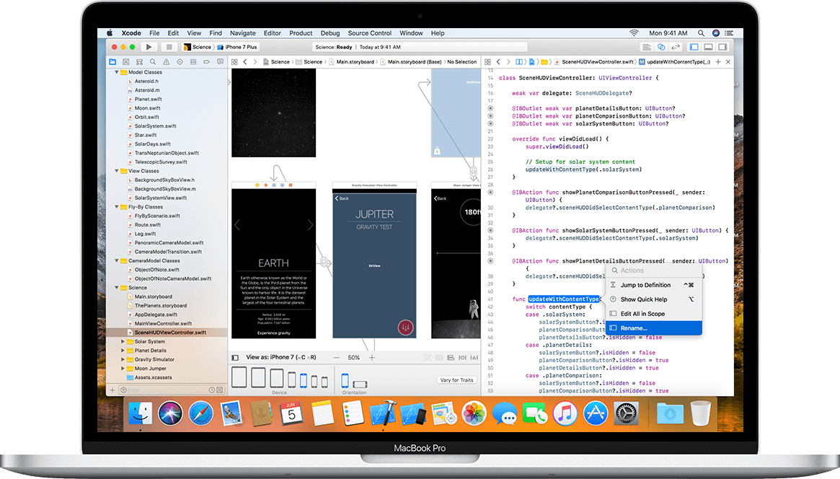Go forward in storyboard editor history
The width and height of the screenshot is (840, 479).
(255, 62)
